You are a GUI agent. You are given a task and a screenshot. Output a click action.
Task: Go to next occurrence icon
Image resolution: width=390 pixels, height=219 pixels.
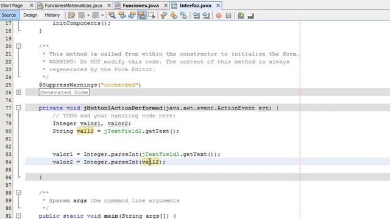coord(132,15)
